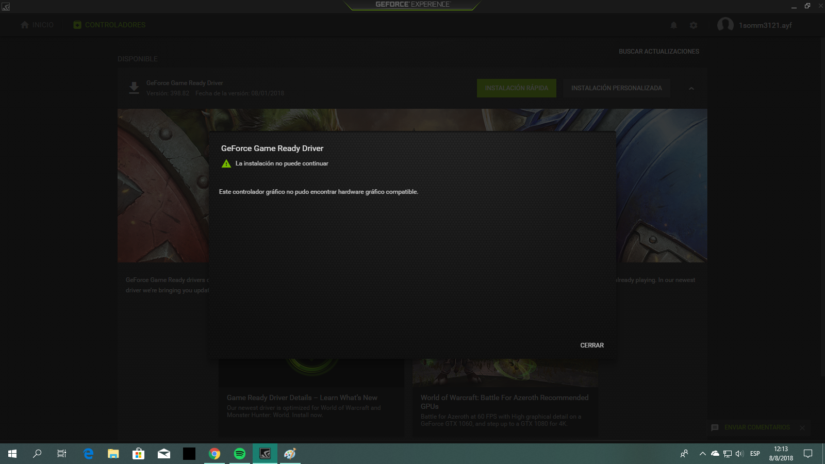Open account name 1somm3121.ayf
Viewport: 825px width, 464px height.
765,25
